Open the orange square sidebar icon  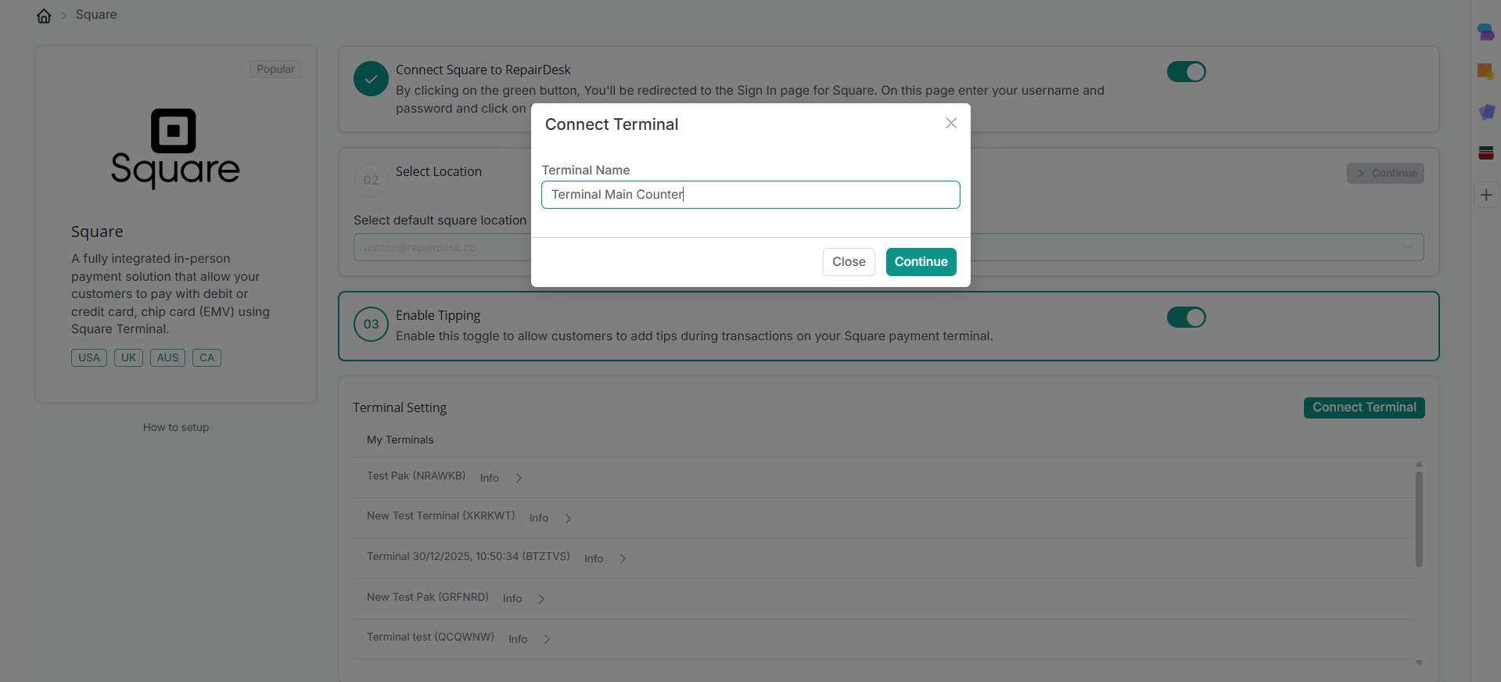(1485, 72)
